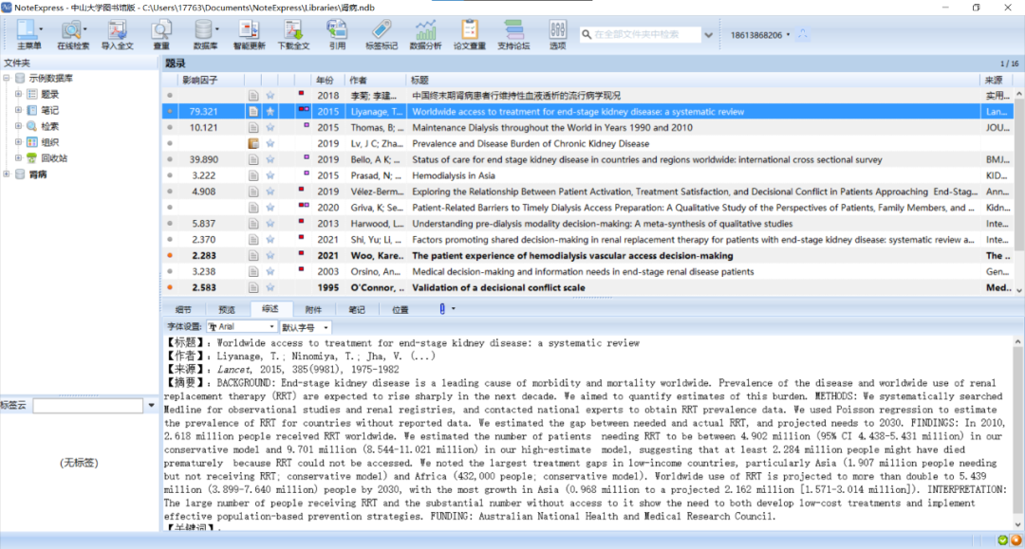
Task: Toggle the star on the Bello, A K row
Action: [x=270, y=160]
